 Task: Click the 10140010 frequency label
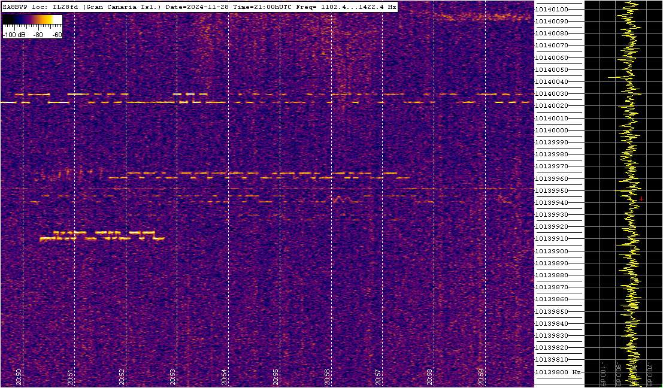[x=552, y=119]
